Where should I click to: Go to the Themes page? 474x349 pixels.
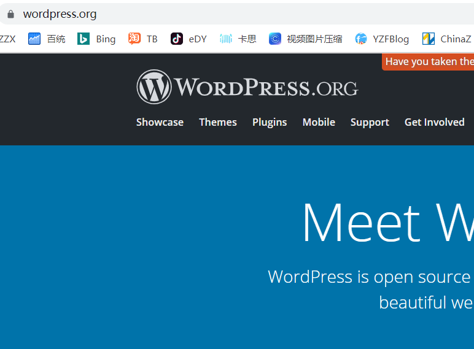[x=218, y=122]
